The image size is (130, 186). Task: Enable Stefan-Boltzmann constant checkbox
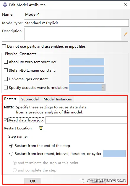pyautogui.click(x=6, y=70)
